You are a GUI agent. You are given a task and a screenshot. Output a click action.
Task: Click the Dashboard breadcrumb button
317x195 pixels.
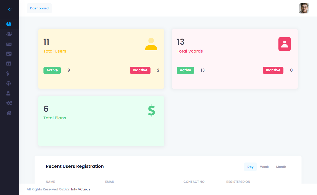[x=39, y=8]
